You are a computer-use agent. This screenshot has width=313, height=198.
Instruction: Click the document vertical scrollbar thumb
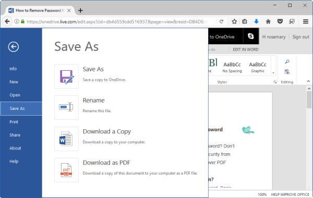tap(309, 100)
